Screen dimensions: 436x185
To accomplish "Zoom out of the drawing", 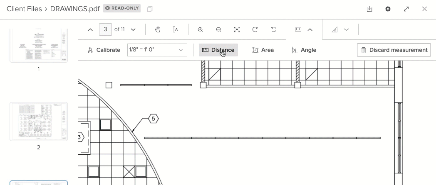I will [218, 29].
